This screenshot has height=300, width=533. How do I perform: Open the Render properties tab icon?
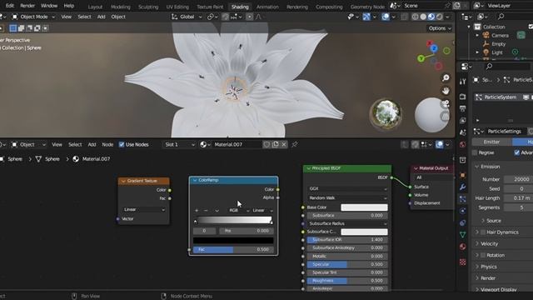(x=463, y=97)
